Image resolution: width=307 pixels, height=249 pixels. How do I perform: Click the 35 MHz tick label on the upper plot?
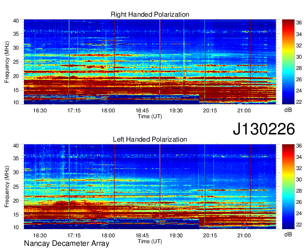pos(16,34)
